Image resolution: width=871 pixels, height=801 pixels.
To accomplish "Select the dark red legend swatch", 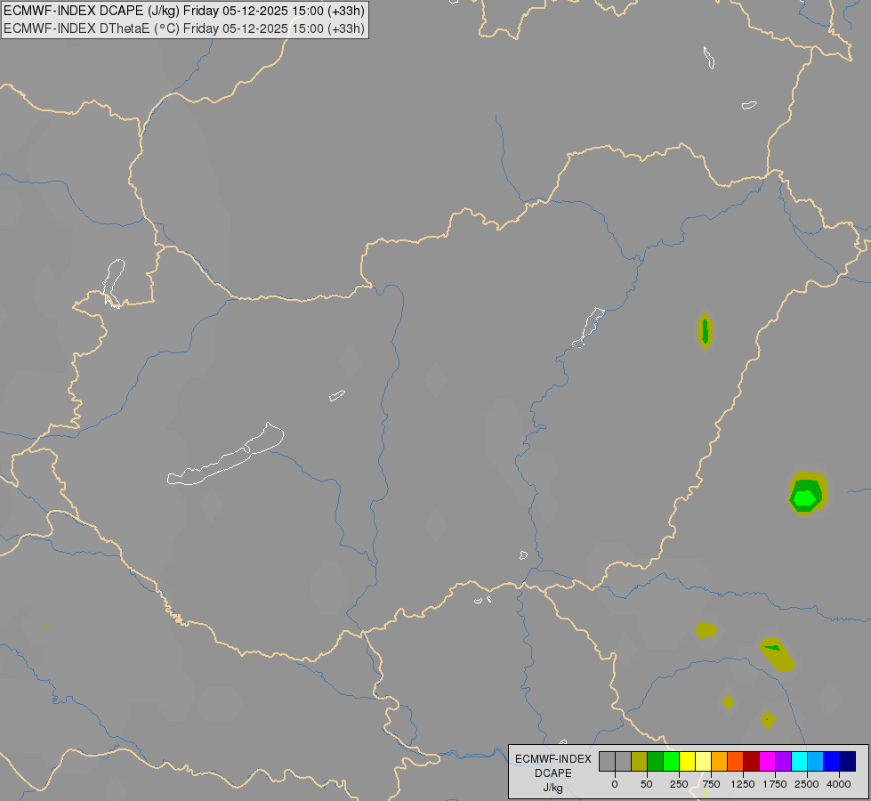I will (752, 762).
